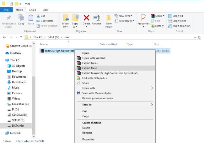Viewport: 204px width, 143px height.
Task: Choose Open with WinRAR
Action: pos(115,58)
